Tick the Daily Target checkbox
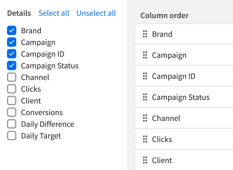 pos(12,136)
